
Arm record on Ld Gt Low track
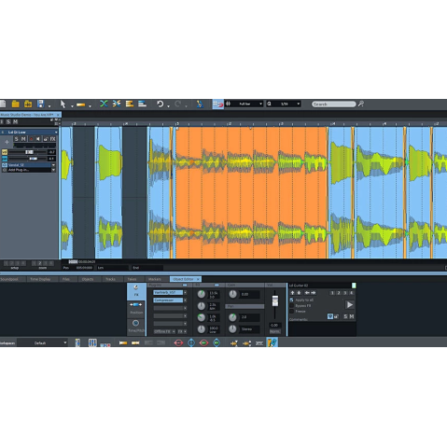pos(31,139)
